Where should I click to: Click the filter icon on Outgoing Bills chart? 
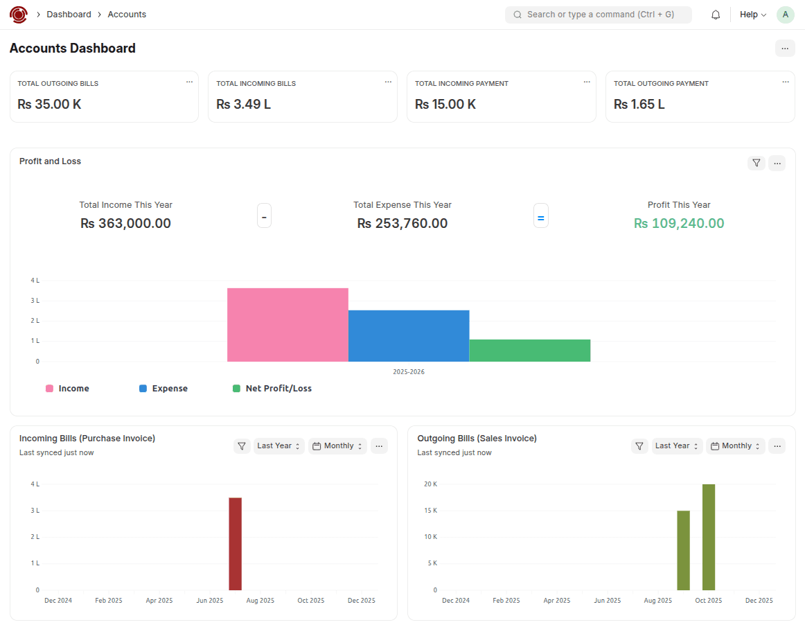639,445
